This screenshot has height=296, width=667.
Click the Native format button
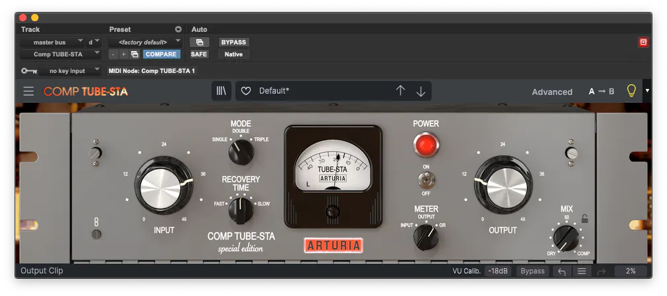(233, 54)
